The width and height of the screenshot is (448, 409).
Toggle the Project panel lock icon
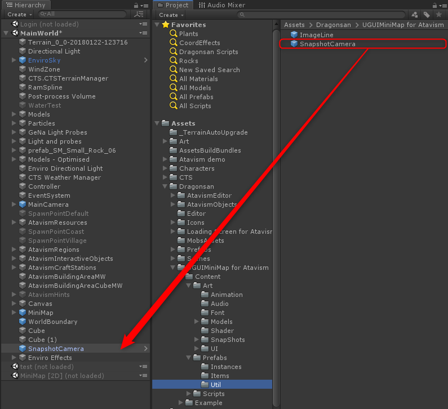point(435,5)
